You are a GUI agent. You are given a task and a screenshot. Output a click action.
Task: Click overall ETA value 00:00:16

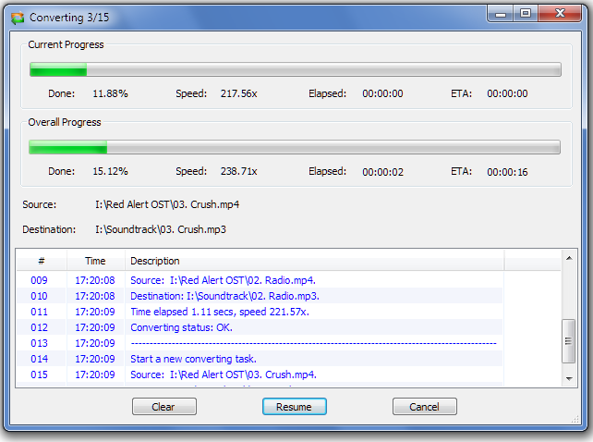(x=507, y=172)
